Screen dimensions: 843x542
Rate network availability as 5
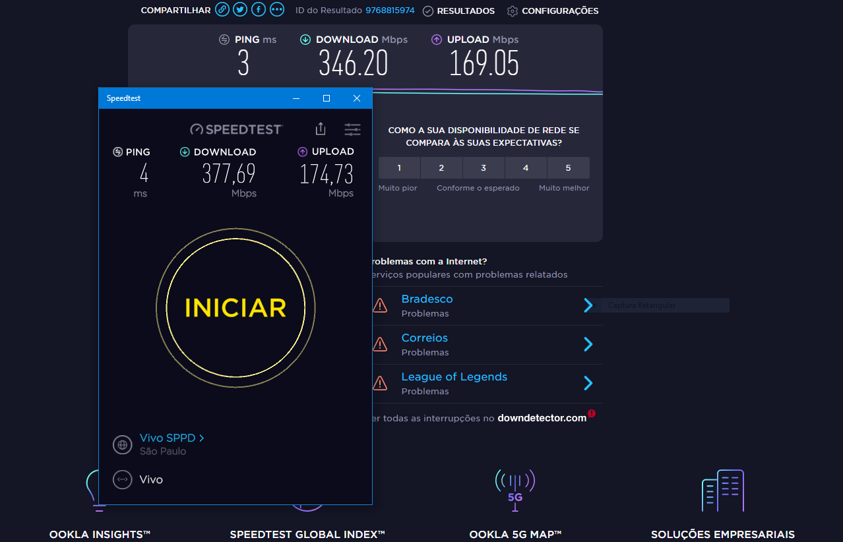click(568, 168)
